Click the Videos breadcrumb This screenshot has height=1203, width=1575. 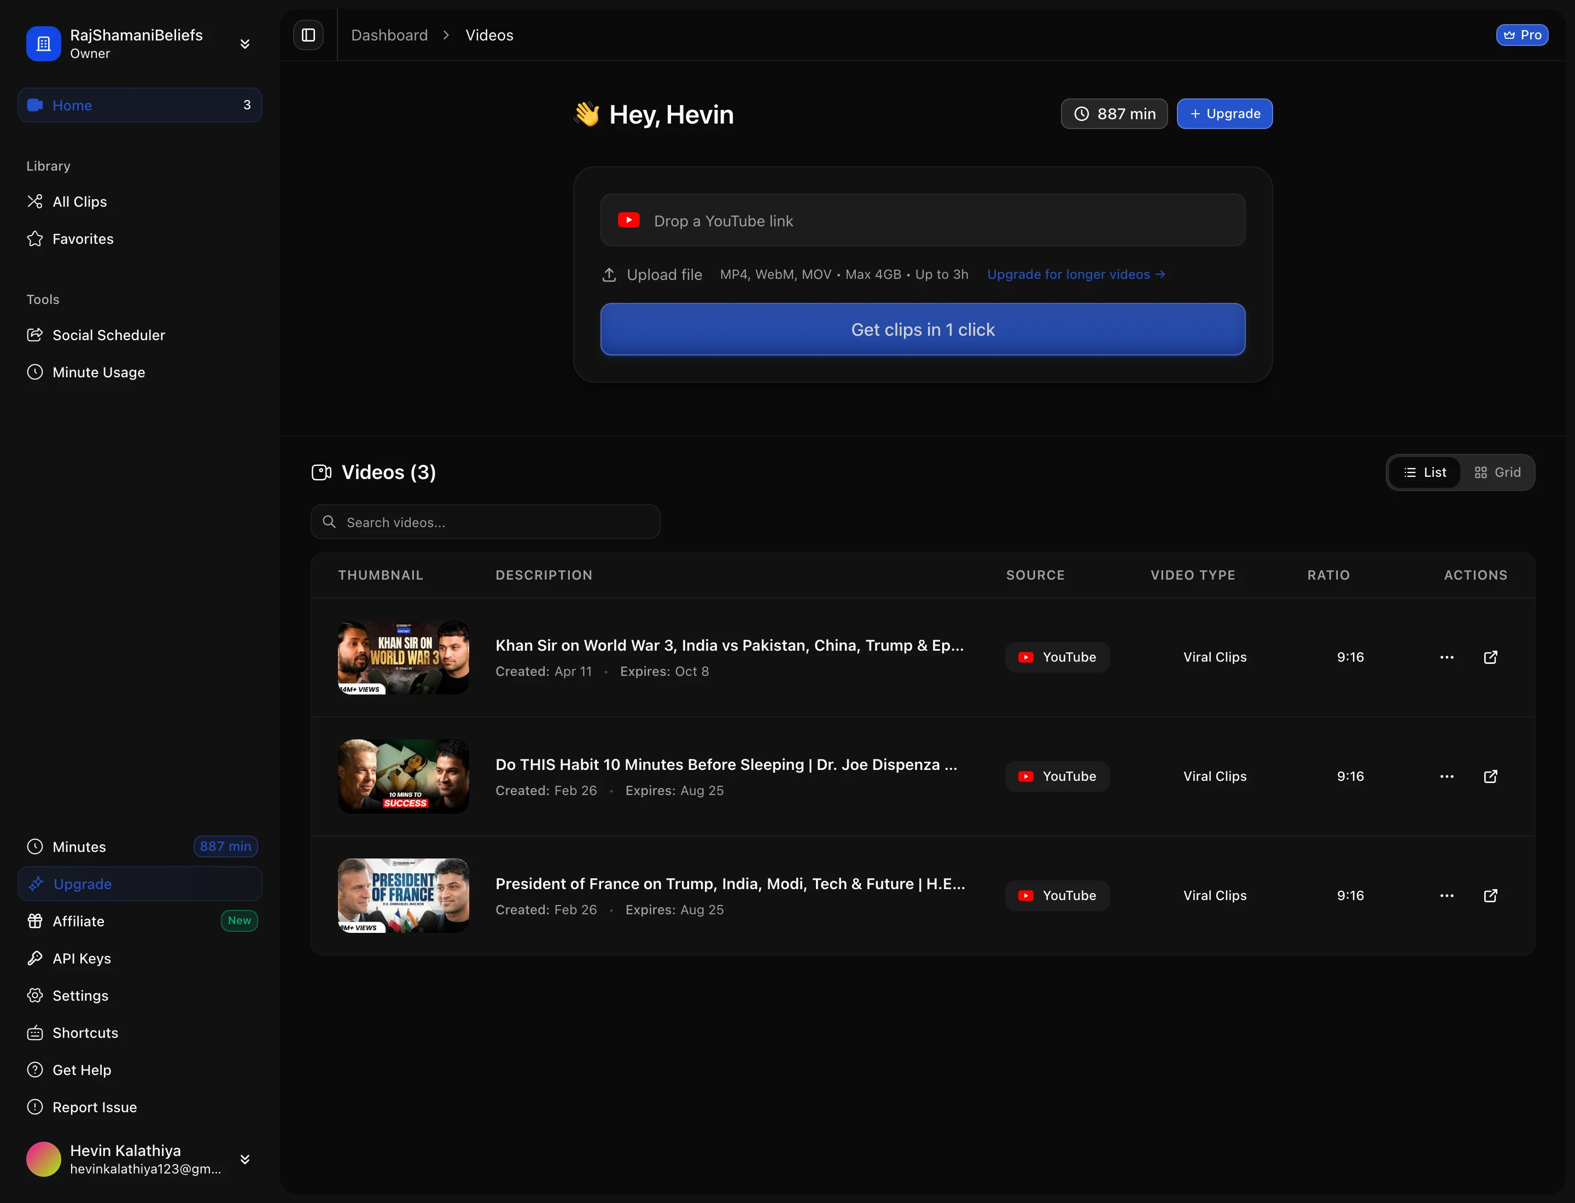point(489,35)
